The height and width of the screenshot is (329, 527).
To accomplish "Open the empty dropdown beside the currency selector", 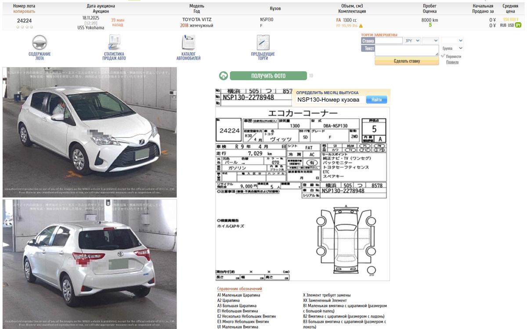I will click(x=430, y=40).
